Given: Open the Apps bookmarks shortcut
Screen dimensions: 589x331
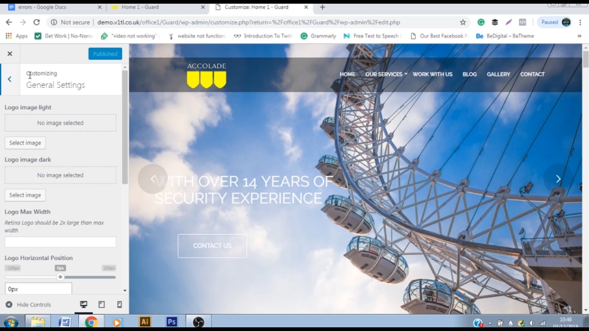Looking at the screenshot, I should point(17,36).
